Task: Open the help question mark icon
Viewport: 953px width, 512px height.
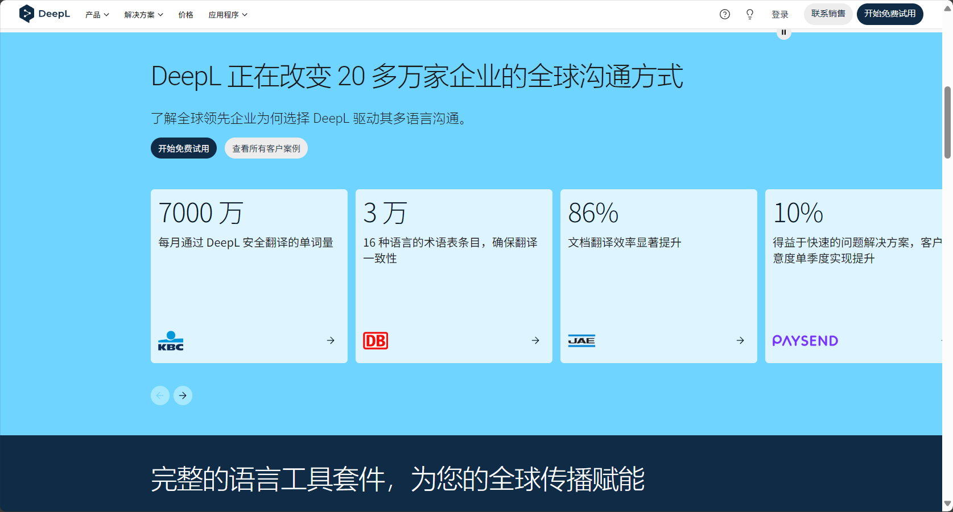Action: point(724,14)
